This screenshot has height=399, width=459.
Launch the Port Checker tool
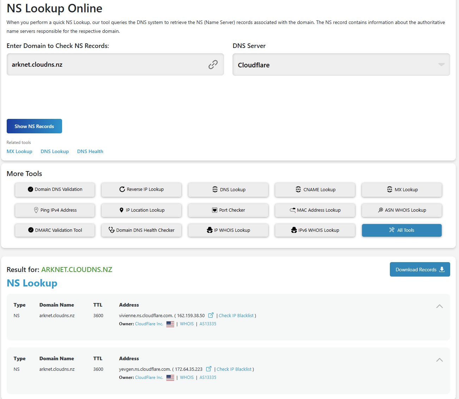coord(228,210)
